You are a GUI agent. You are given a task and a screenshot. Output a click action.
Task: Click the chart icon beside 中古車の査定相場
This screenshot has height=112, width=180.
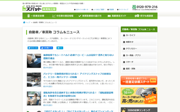coord(54,16)
